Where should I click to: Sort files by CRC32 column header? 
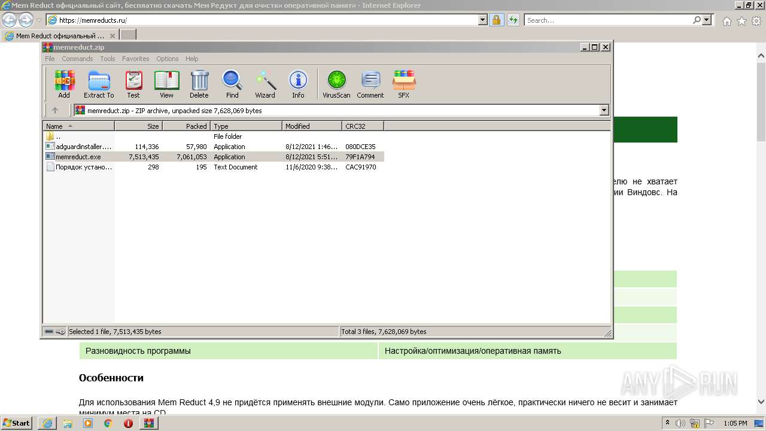coord(363,126)
